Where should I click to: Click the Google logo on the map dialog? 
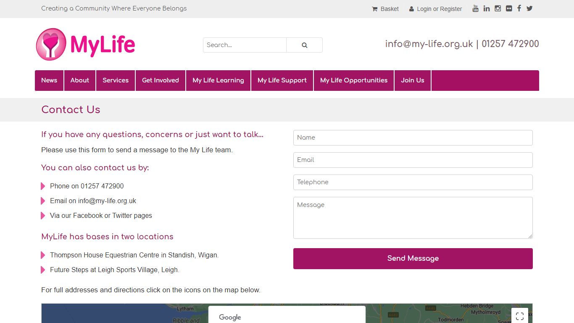[x=230, y=318]
